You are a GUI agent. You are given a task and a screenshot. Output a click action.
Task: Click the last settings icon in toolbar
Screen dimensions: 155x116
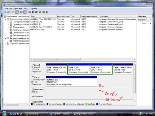[x=47, y=12]
